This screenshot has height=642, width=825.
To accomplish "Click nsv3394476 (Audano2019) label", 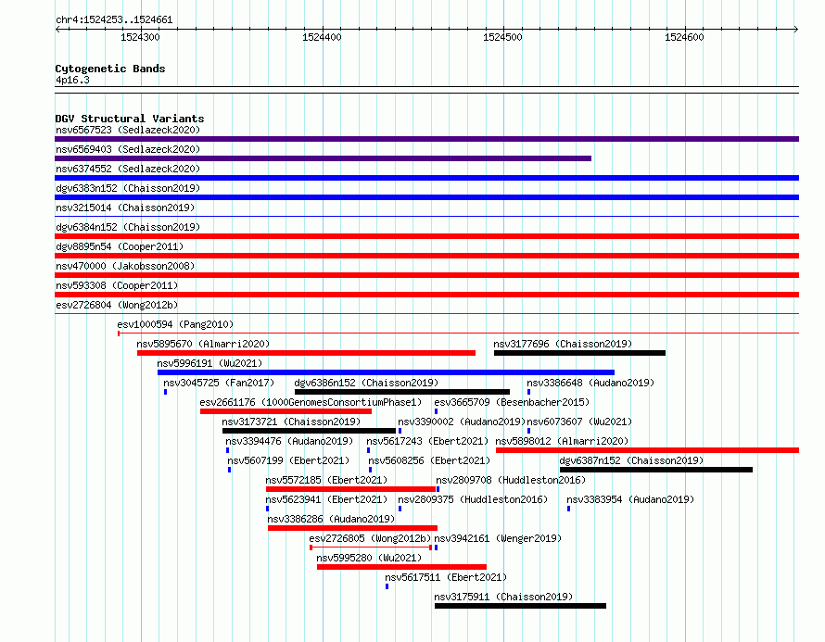I will point(289,441).
